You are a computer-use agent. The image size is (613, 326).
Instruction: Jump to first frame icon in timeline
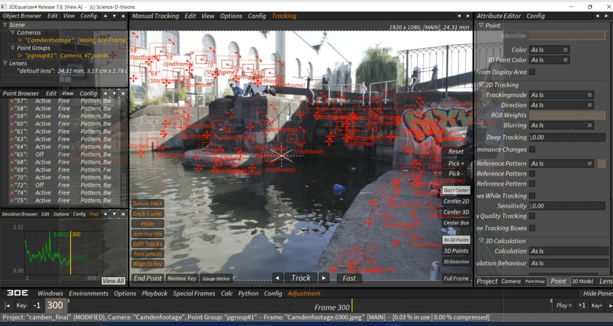[7, 306]
